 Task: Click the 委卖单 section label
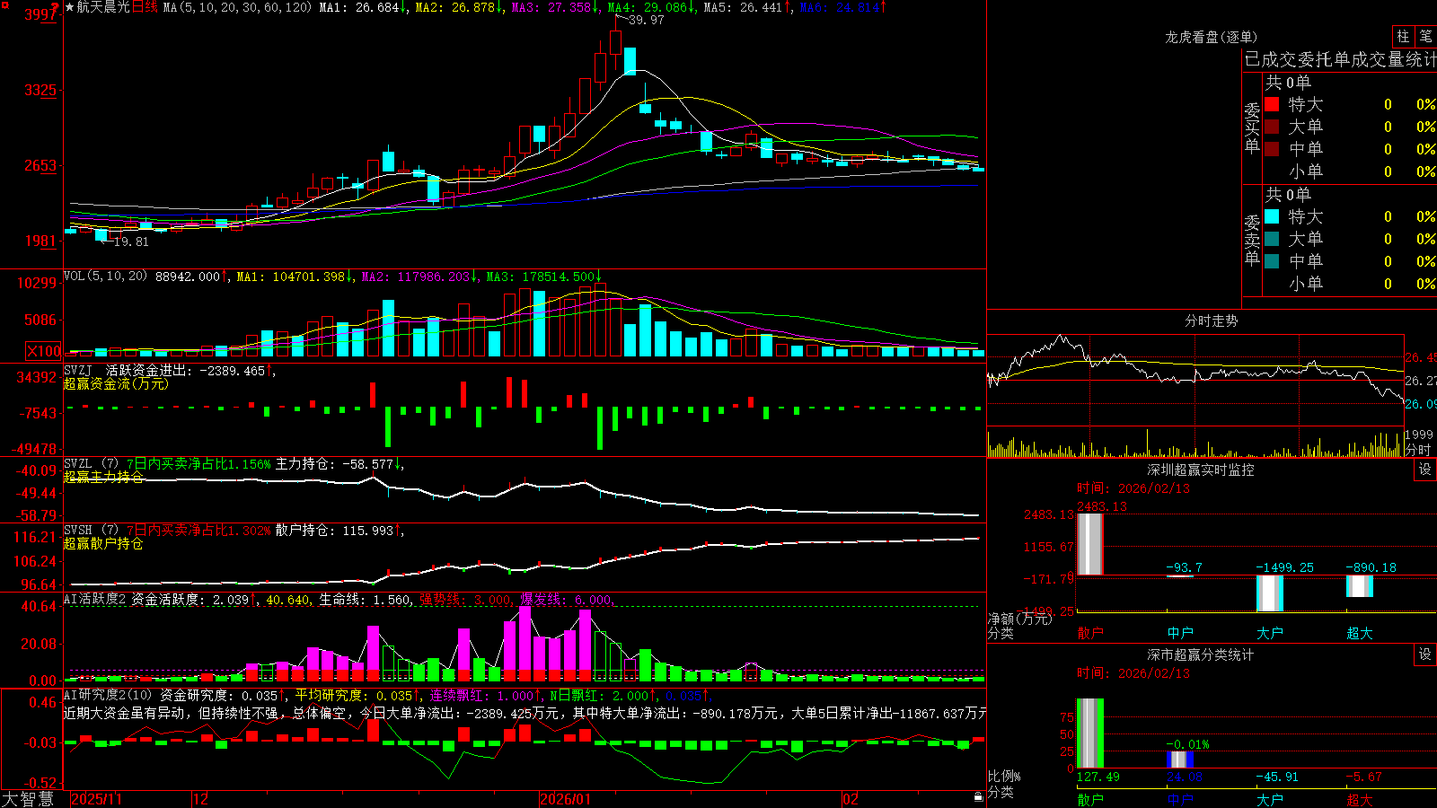coord(1252,240)
